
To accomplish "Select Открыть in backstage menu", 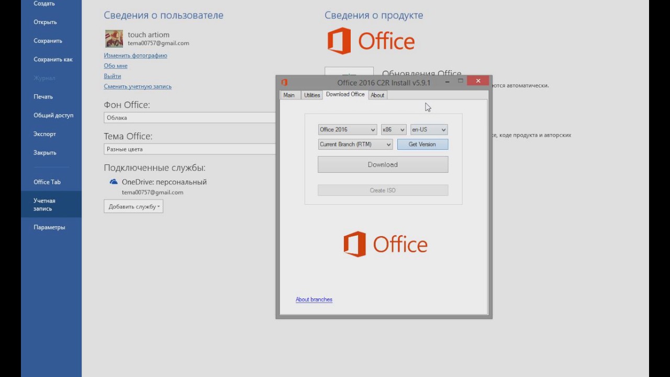I will click(x=51, y=22).
